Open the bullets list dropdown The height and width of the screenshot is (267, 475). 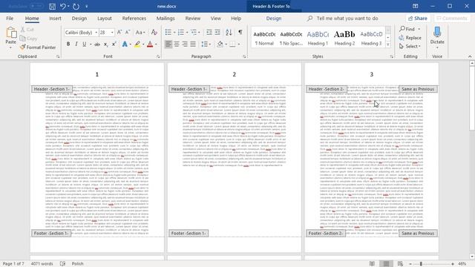point(174,33)
